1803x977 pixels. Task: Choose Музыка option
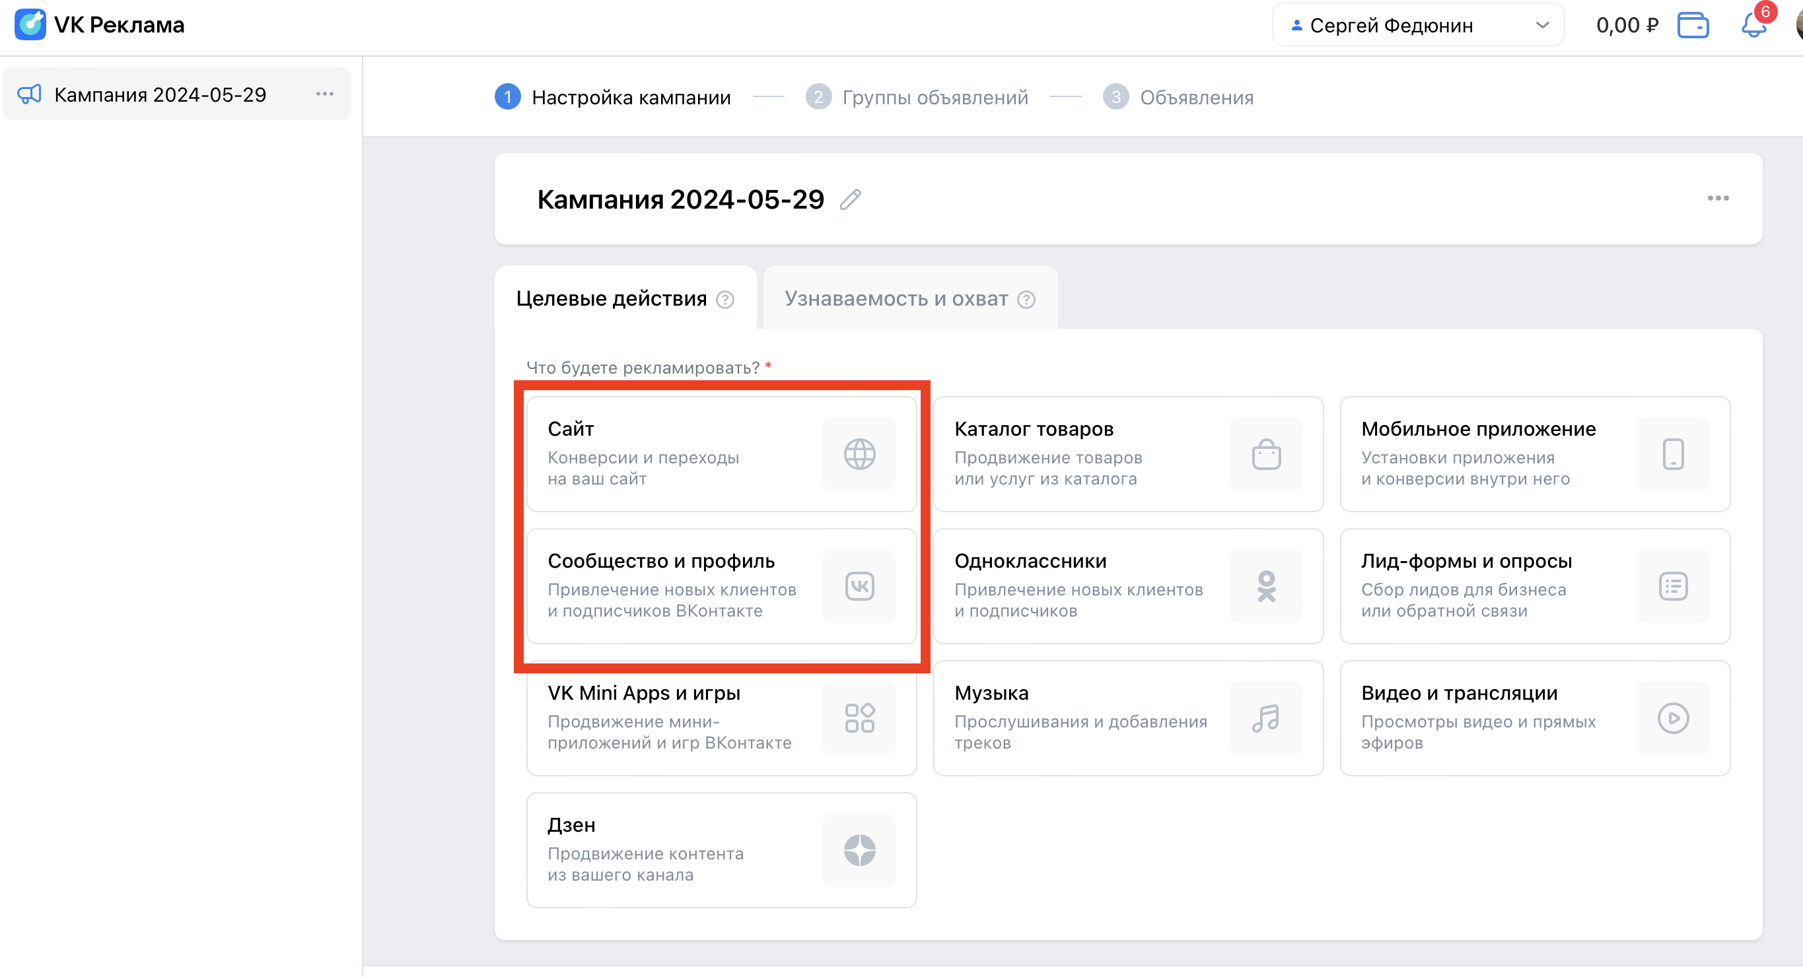click(1128, 718)
